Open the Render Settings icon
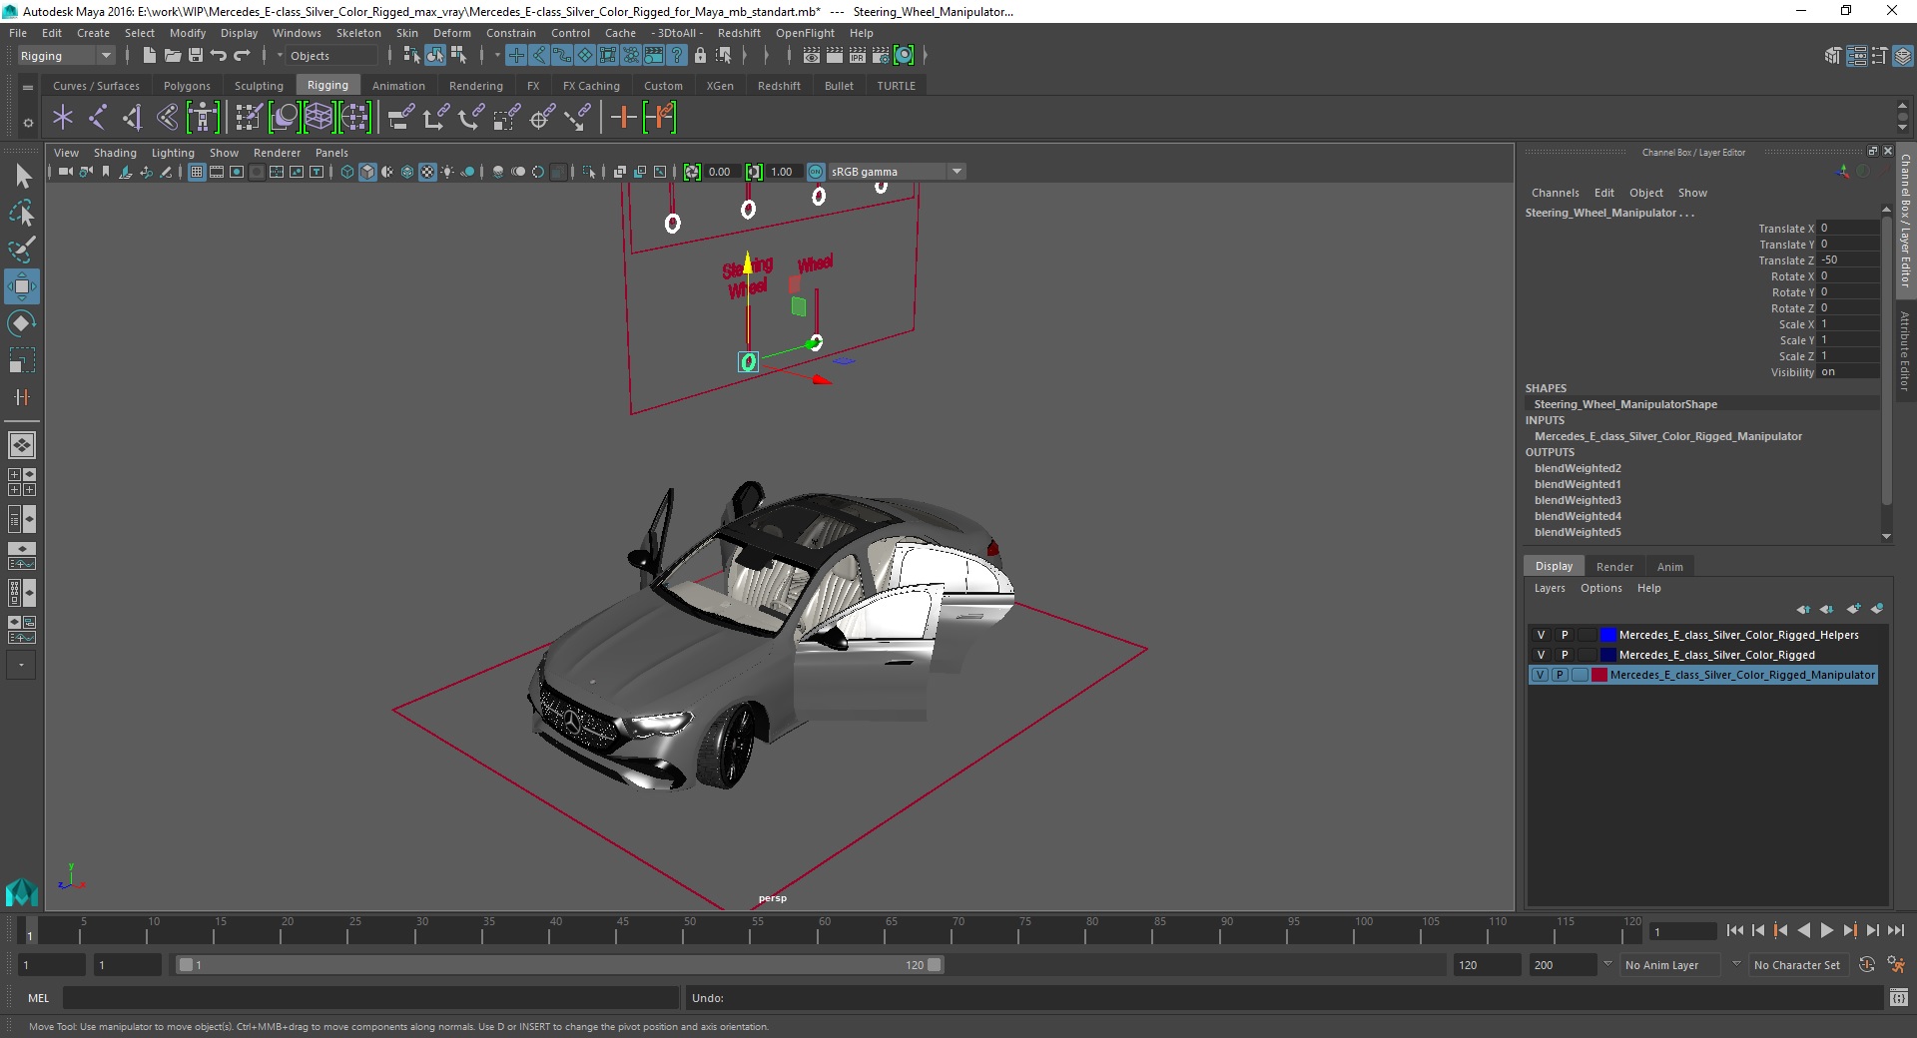Screen dimensions: 1917x1038 pyautogui.click(x=881, y=56)
